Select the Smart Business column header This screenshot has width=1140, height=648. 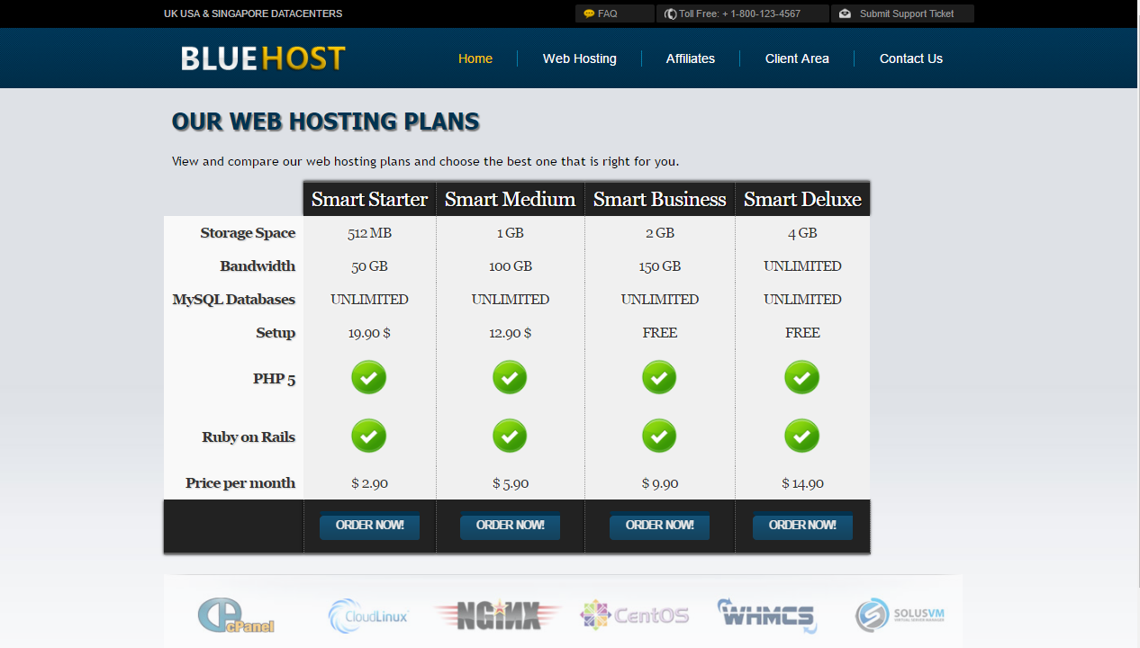pos(659,199)
